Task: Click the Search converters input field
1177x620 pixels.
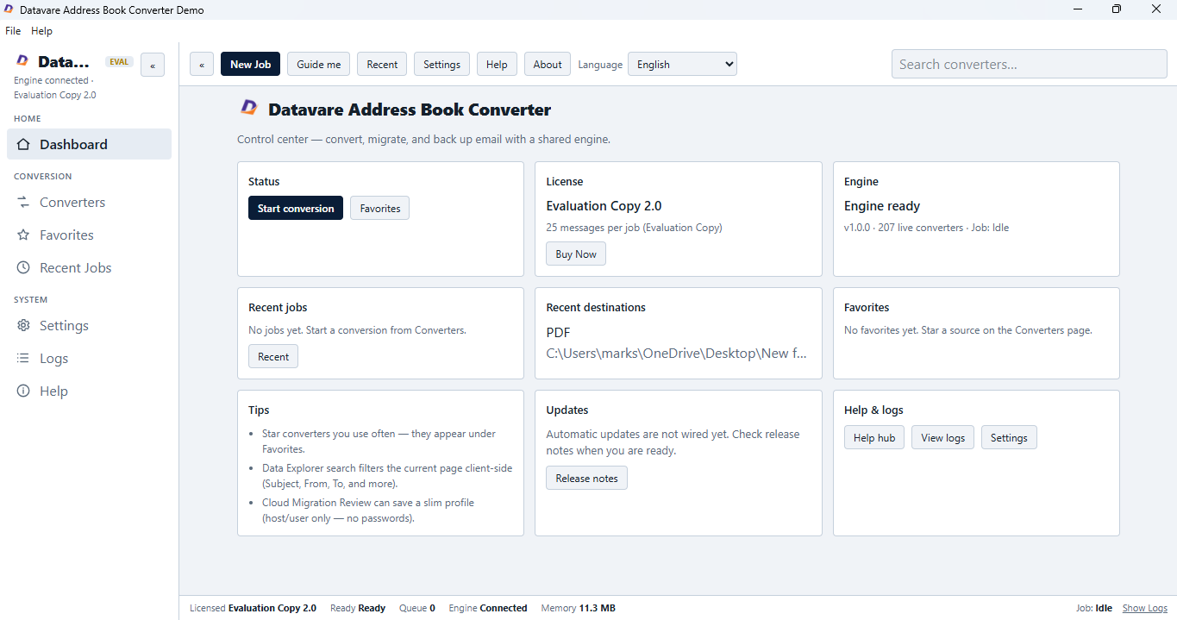Action: [1029, 64]
